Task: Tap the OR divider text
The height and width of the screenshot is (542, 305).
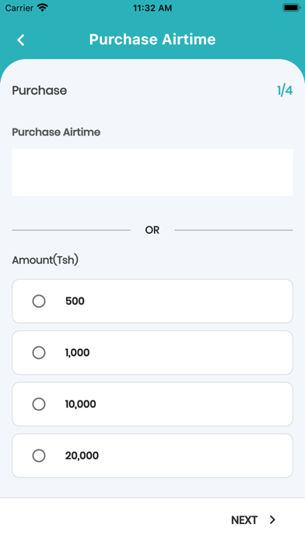Action: (x=152, y=231)
